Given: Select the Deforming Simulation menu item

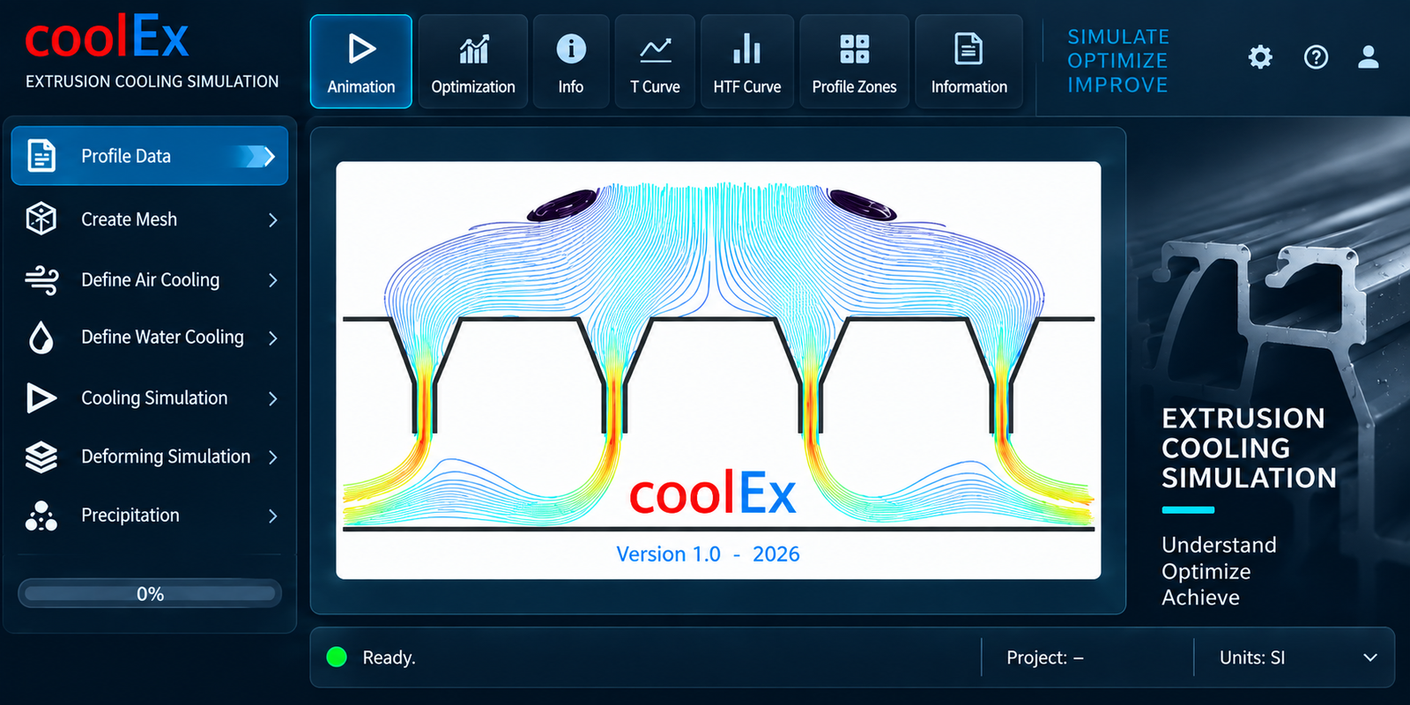Looking at the screenshot, I should (x=150, y=456).
